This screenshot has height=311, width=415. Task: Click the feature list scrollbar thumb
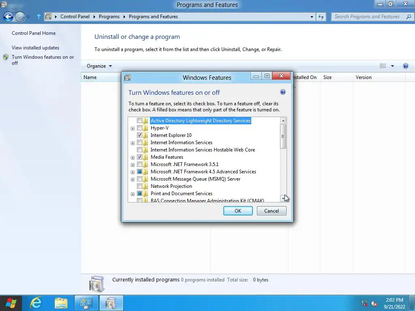point(283,136)
